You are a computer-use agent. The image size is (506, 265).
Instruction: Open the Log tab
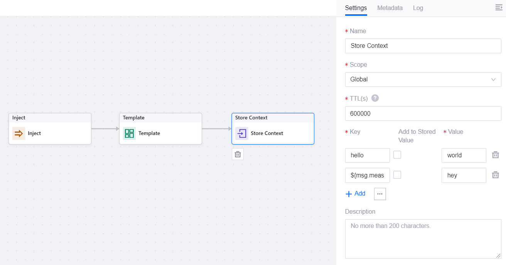tap(418, 8)
